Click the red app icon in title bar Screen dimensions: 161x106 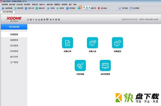click(x=1, y=1)
